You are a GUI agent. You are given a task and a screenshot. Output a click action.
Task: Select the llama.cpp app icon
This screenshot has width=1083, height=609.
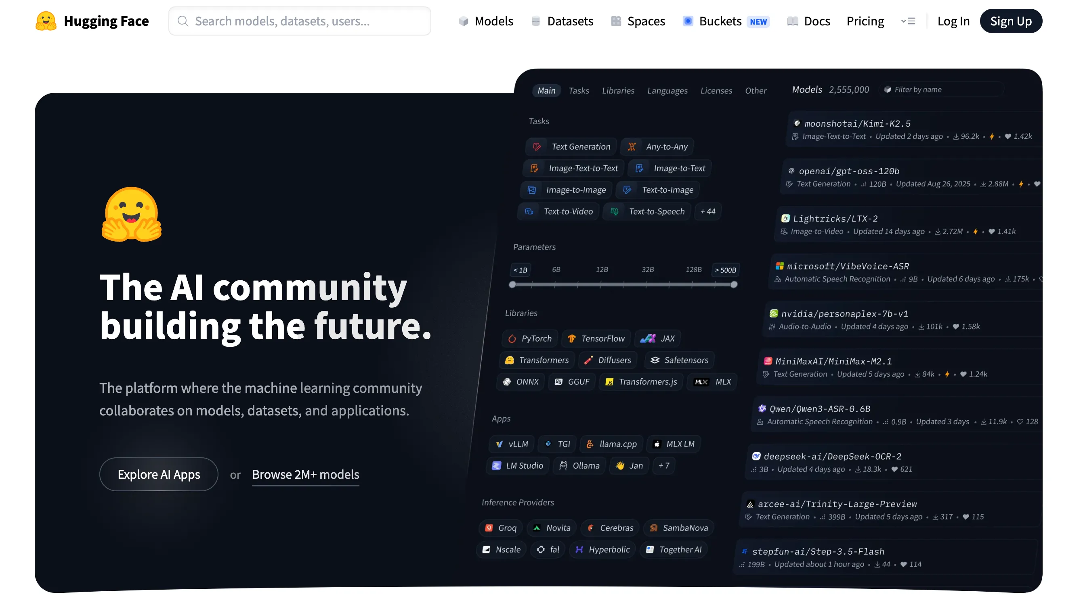click(590, 444)
